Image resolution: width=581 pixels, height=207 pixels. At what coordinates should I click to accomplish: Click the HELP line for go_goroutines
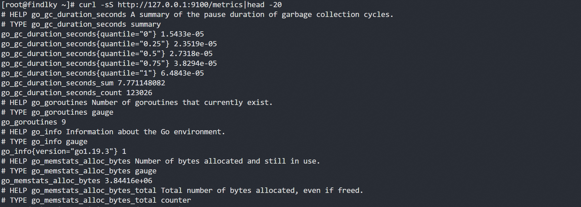pyautogui.click(x=137, y=103)
